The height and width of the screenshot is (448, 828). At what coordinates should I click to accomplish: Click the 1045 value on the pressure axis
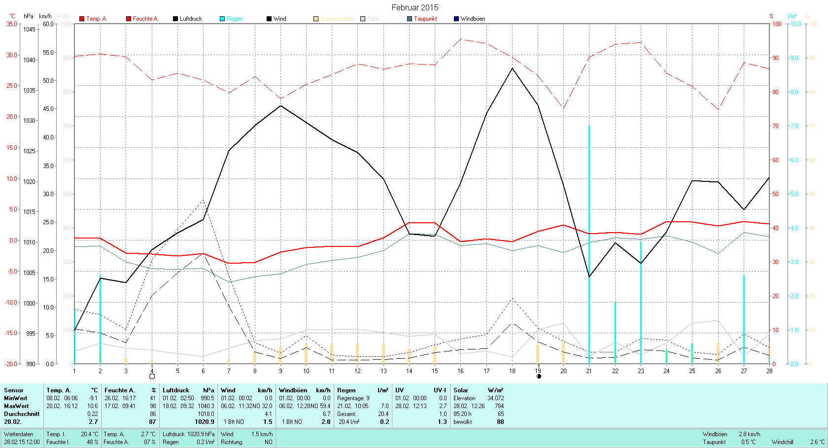pyautogui.click(x=30, y=30)
